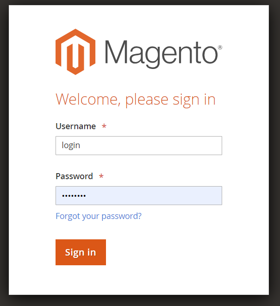This screenshot has width=280, height=306.
Task: Click the typed text "login" in Username
Action: point(71,145)
